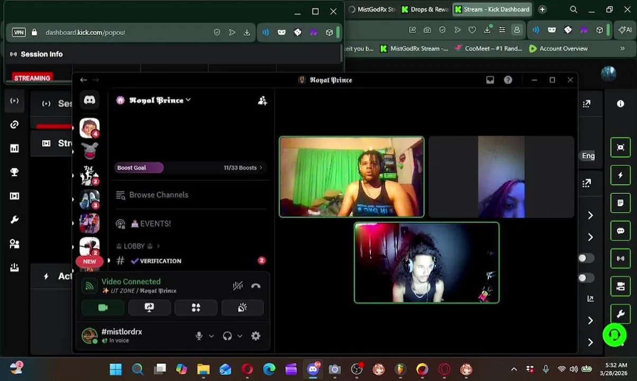Open Browse Channels in Discord
This screenshot has height=381, width=637.
tap(152, 195)
